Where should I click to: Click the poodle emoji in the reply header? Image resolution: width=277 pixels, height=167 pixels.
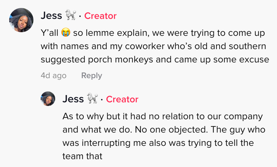pyautogui.click(x=92, y=99)
